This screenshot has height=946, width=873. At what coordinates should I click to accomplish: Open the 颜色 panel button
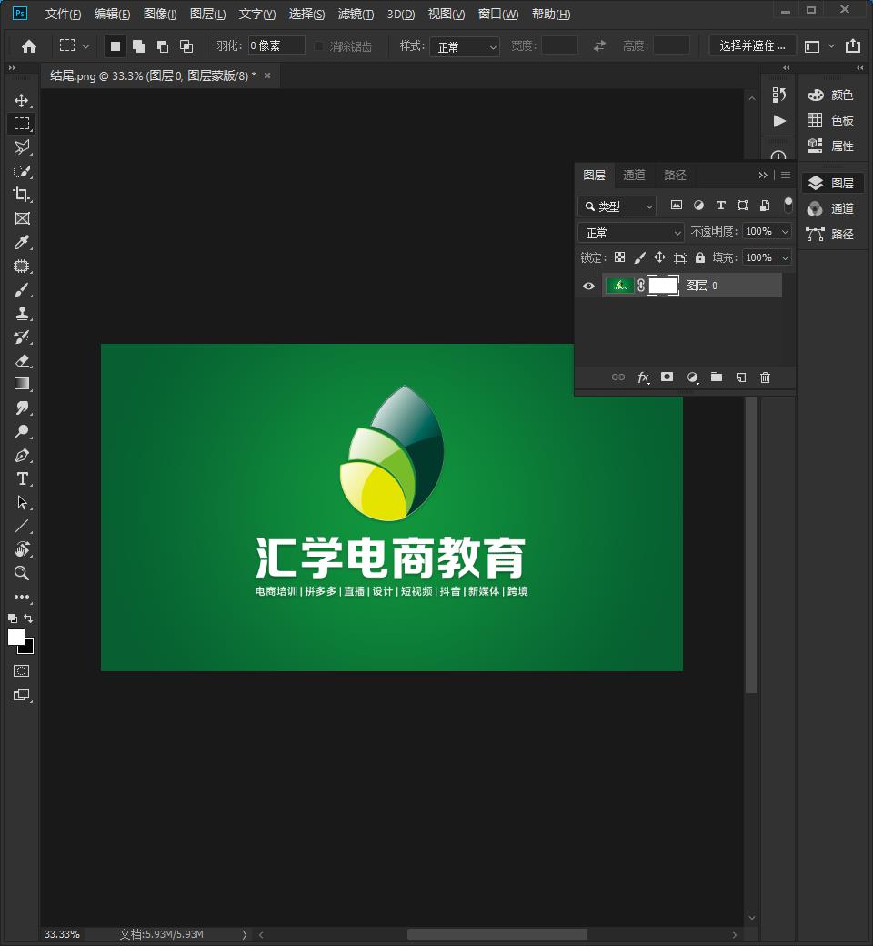(831, 95)
